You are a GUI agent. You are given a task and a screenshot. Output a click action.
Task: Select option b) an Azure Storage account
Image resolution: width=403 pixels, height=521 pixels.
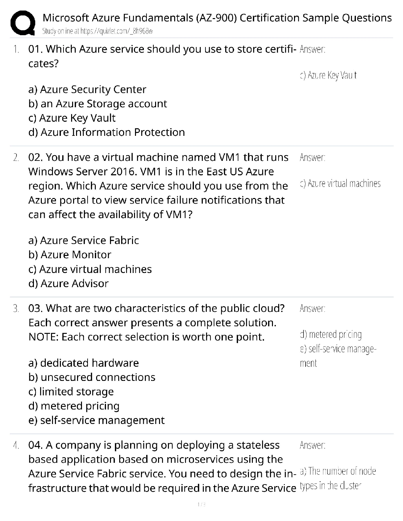pos(97,104)
